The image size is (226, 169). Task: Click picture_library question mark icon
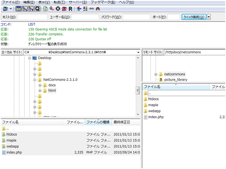161,80
